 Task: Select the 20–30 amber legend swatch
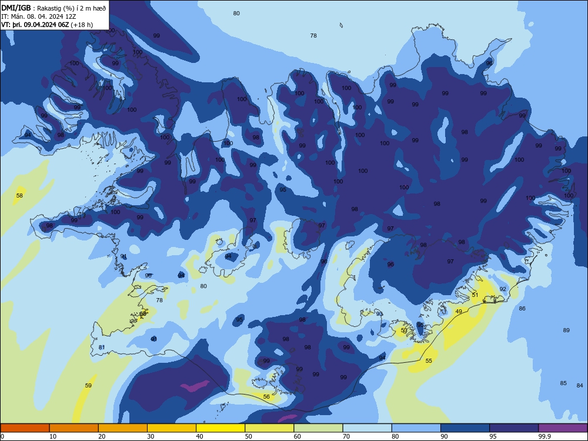[x=123, y=428]
